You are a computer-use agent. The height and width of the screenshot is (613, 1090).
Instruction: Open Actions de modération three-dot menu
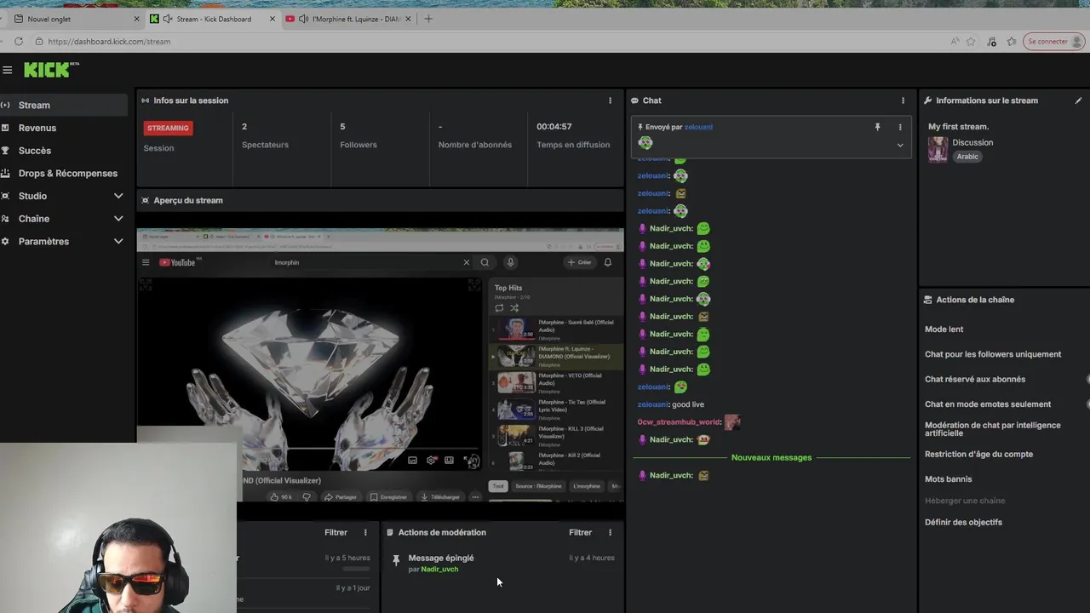click(x=610, y=532)
